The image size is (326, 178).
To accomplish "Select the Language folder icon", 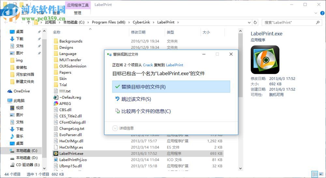I will (56, 54).
